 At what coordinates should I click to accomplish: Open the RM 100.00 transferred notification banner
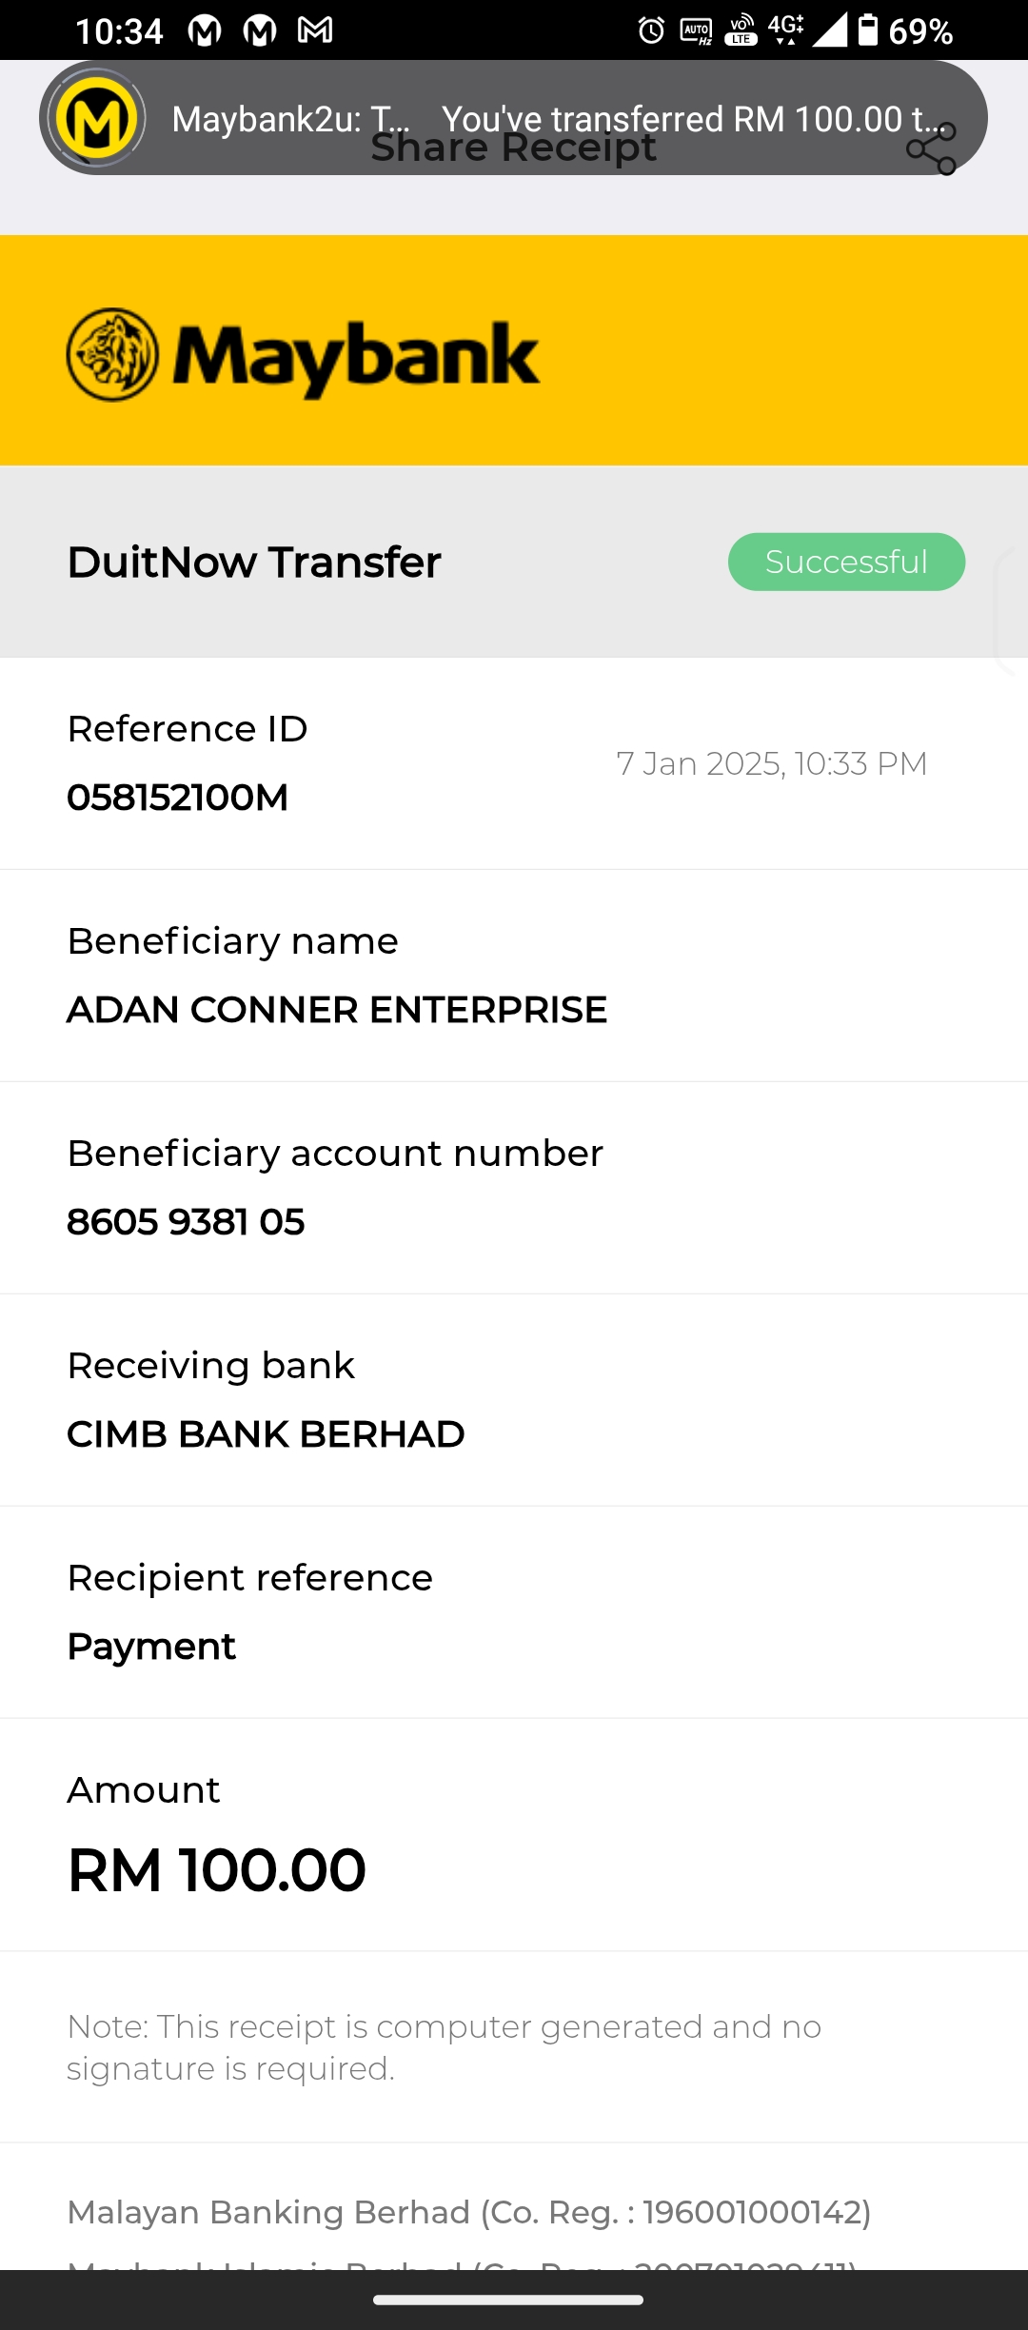coord(571,119)
